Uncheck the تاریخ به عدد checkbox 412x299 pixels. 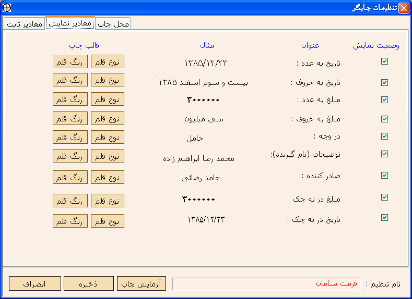click(x=385, y=61)
